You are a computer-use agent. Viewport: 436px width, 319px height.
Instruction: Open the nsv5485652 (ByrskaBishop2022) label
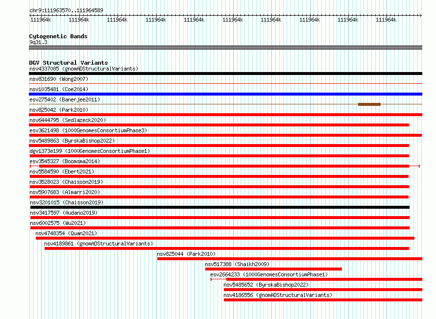tap(266, 285)
